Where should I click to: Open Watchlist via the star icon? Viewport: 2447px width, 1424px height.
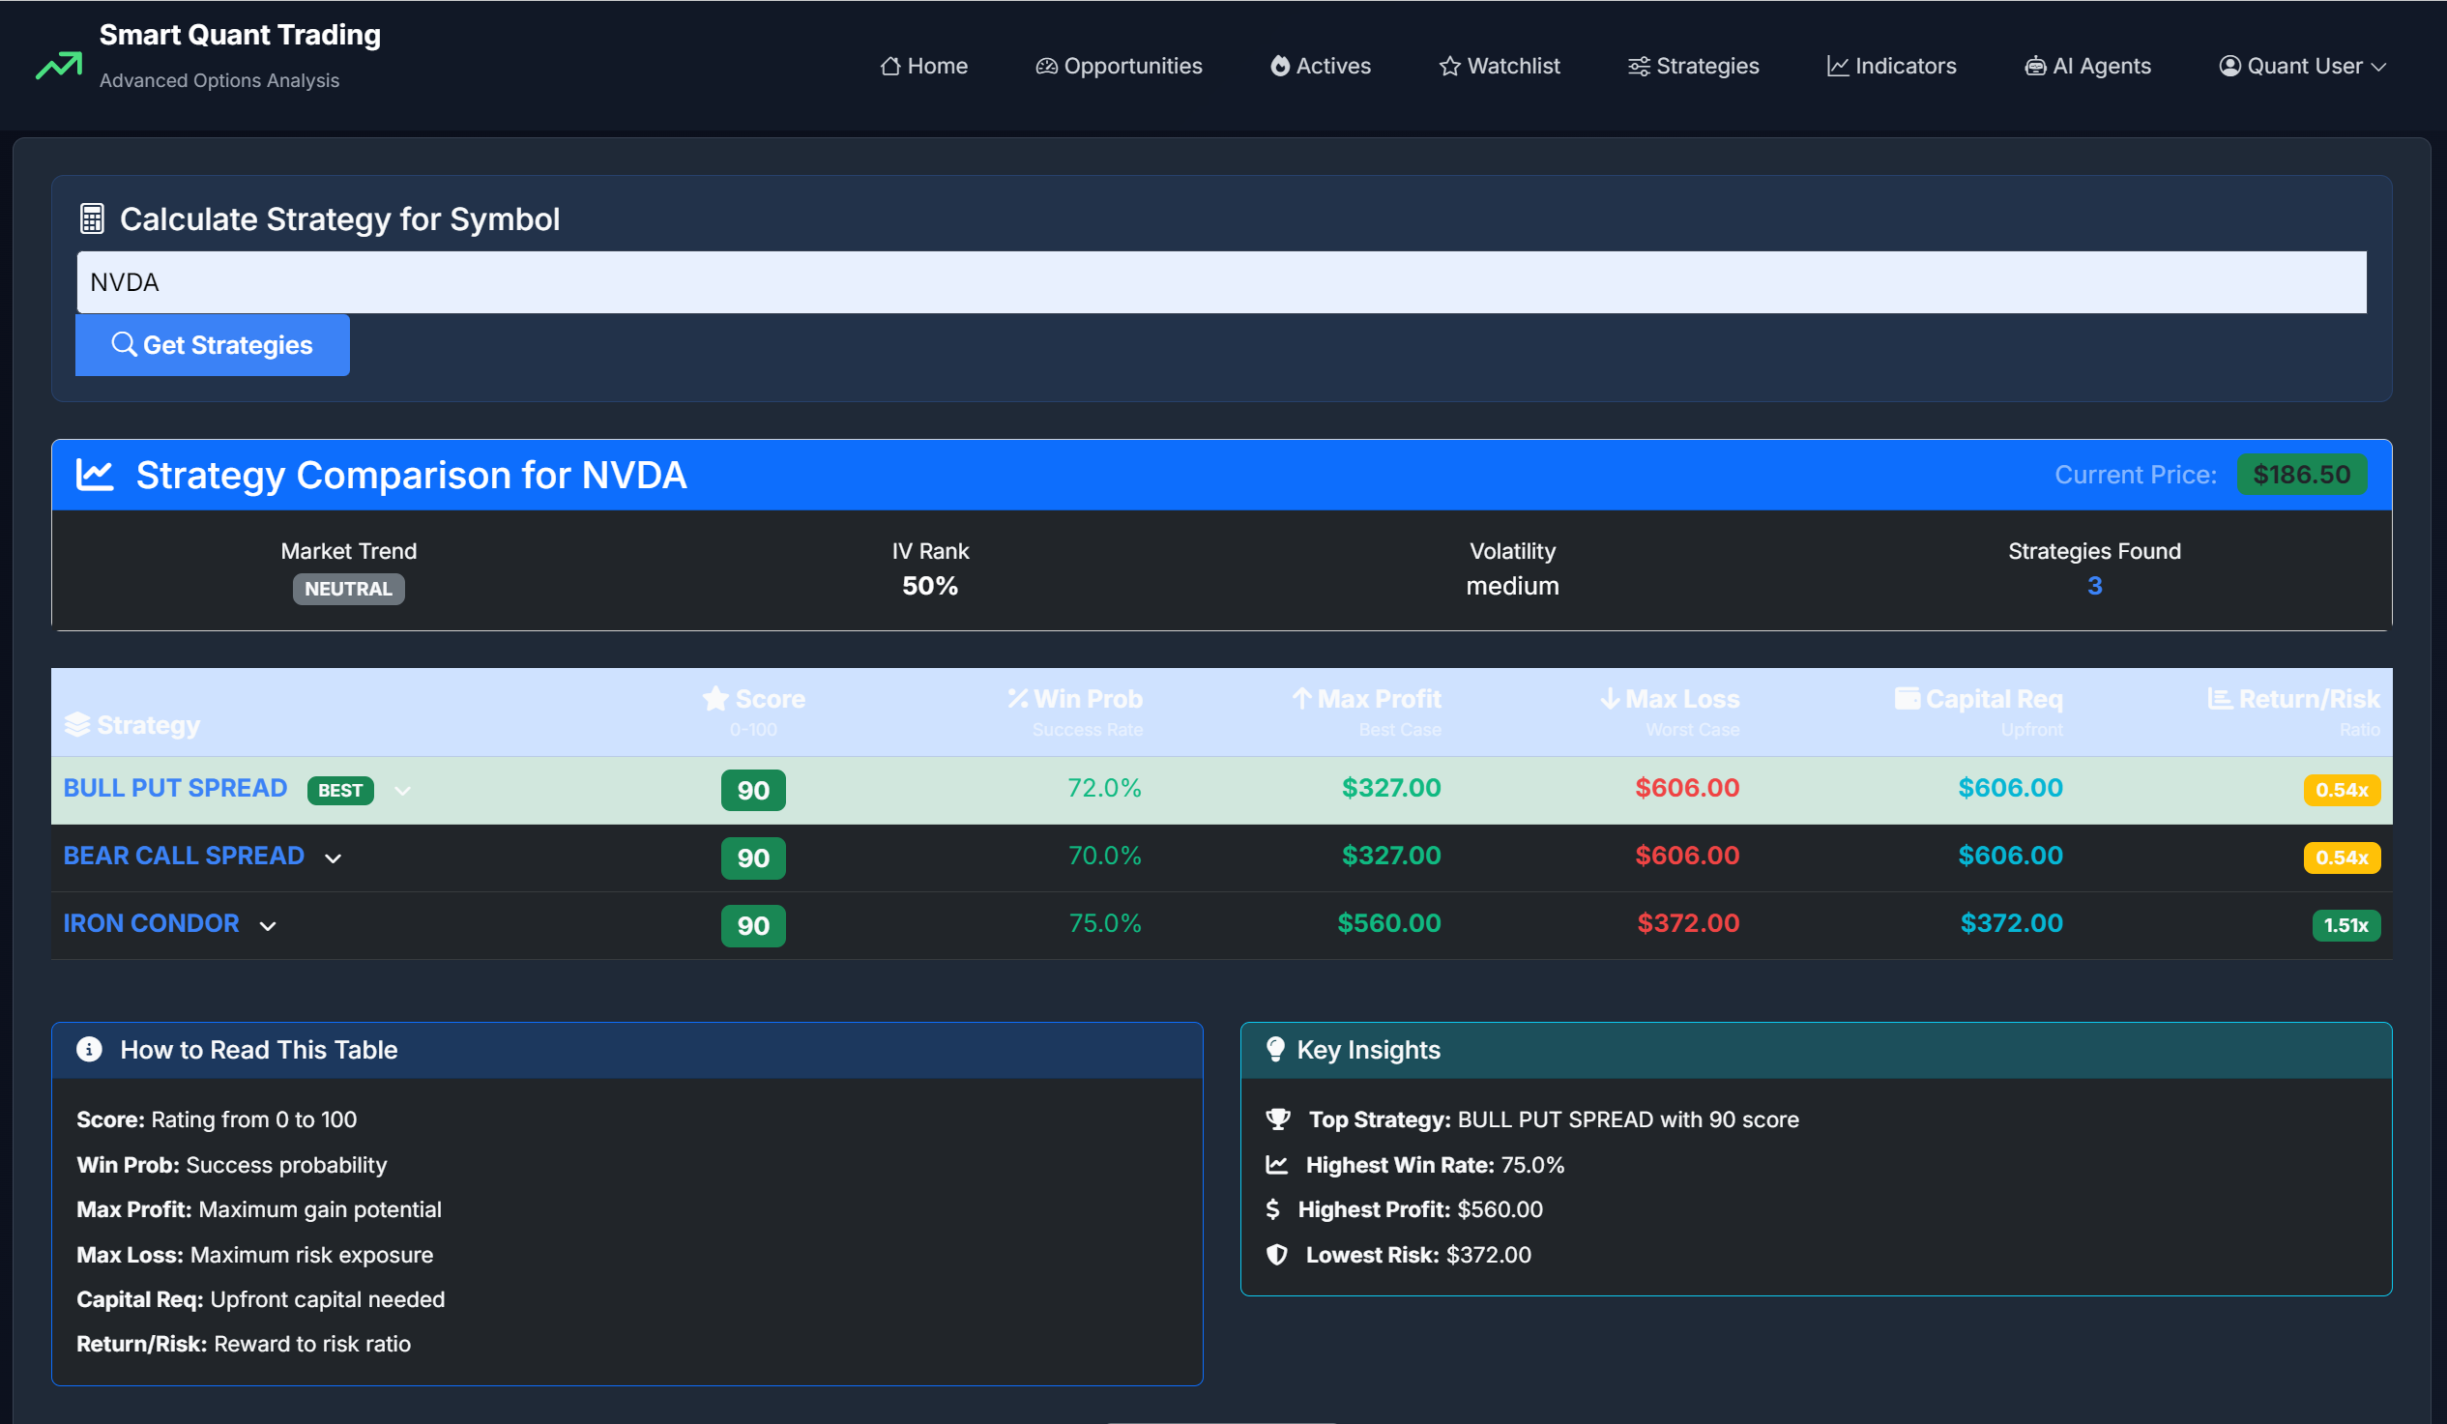pos(1449,65)
